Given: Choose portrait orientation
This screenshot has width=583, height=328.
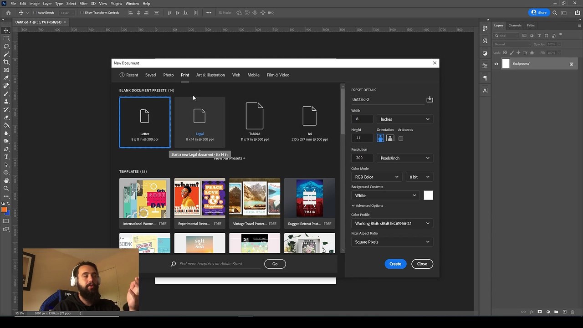Looking at the screenshot, I should (380, 138).
